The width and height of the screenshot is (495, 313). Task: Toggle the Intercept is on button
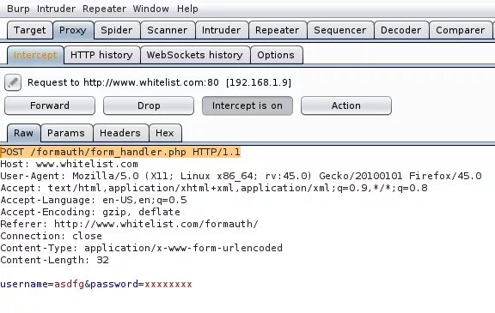tap(247, 105)
